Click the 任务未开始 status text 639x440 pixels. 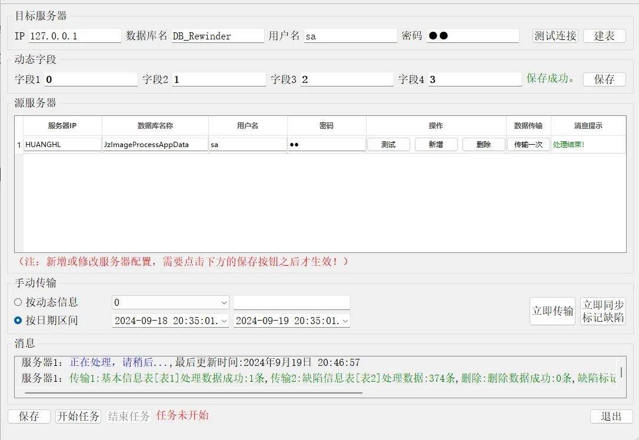(182, 415)
